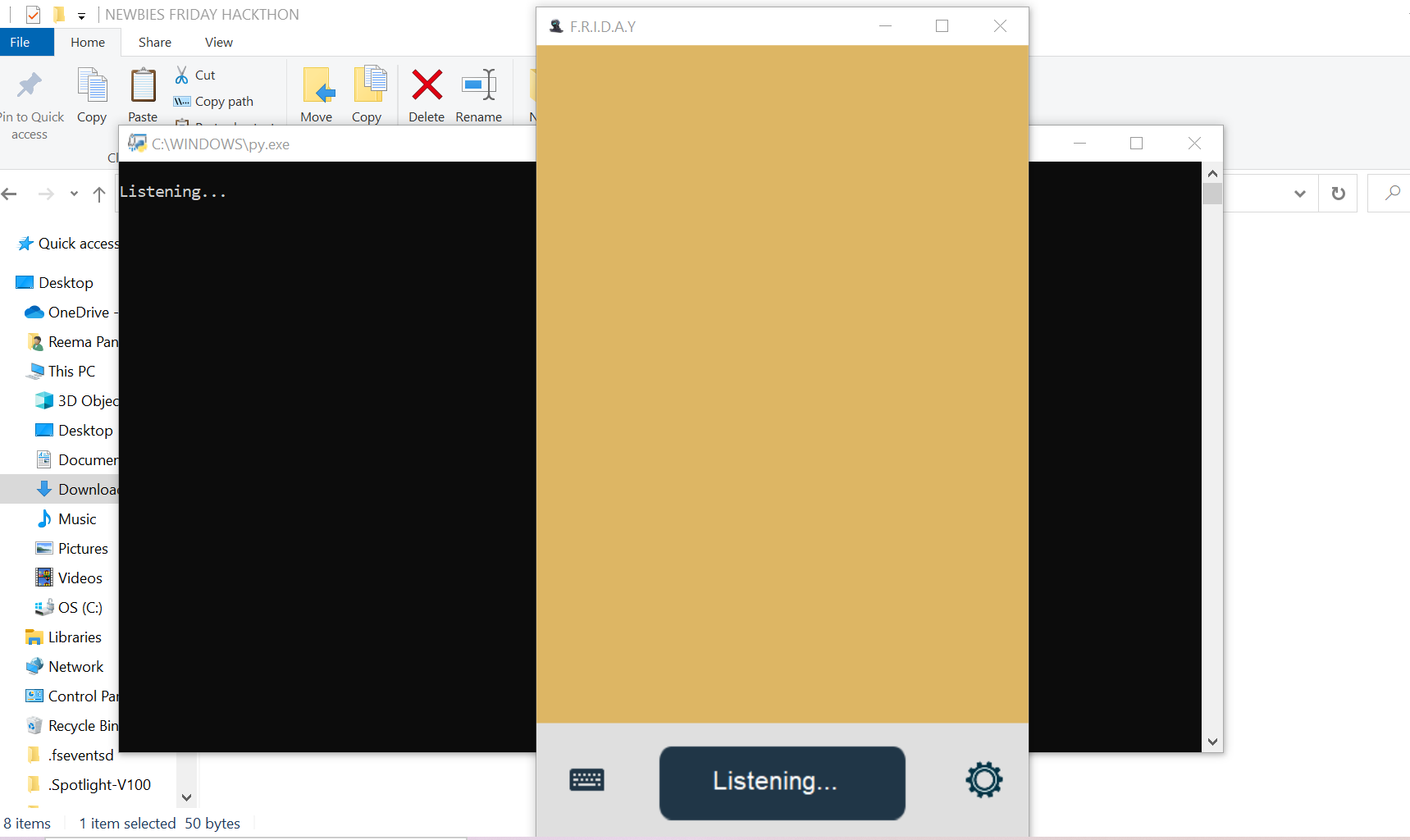1410x840 pixels.
Task: Select Recycle Bin in navigation pane
Action: [72, 726]
